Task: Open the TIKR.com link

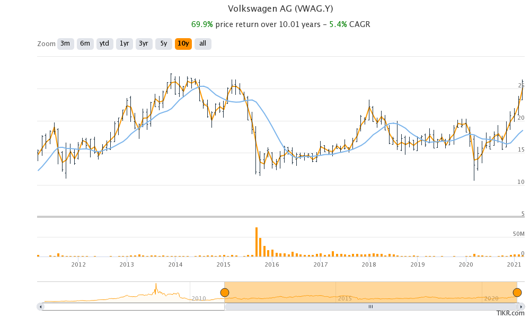Action: pos(511,314)
